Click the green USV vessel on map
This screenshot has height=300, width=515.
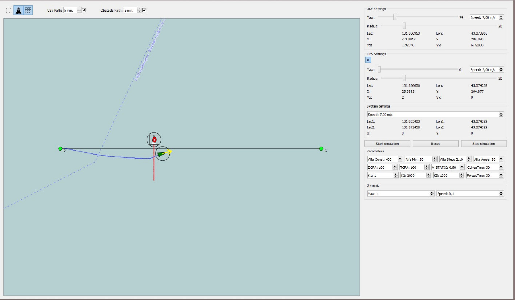[x=161, y=154]
